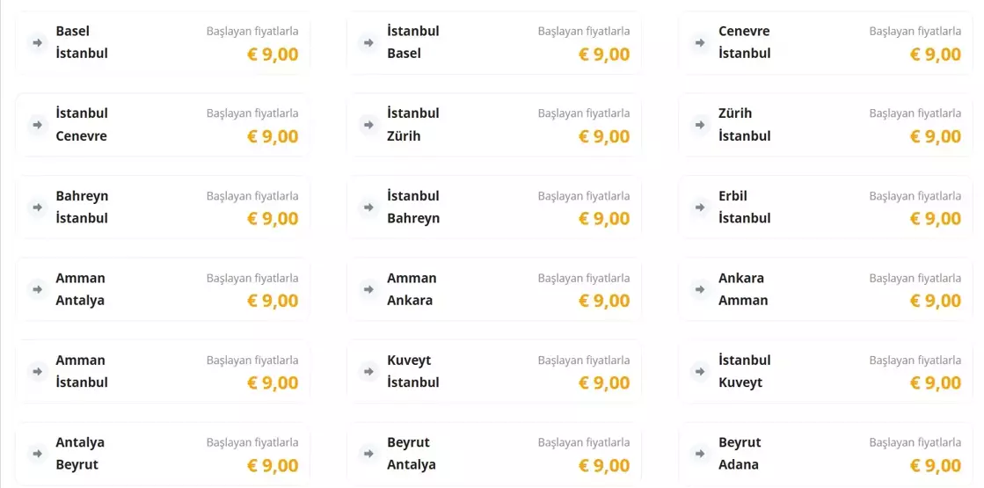Click the arrow icon on Basel–İstanbul card
Viewport: 984px width, 488px height.
click(37, 42)
